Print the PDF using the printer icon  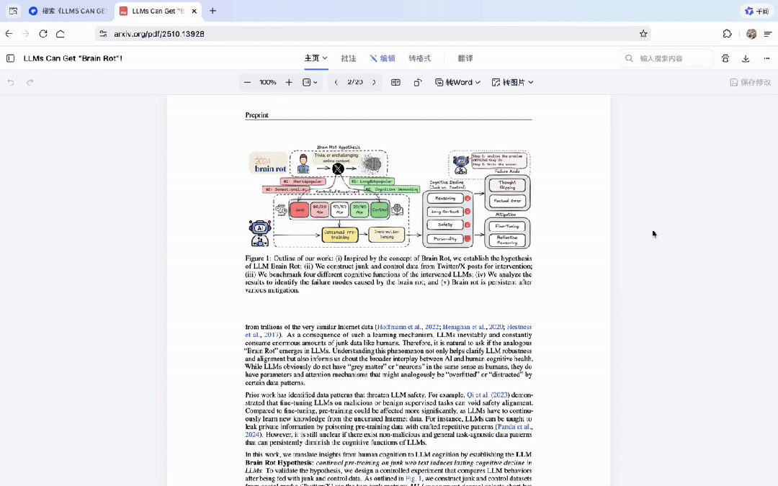(x=725, y=58)
